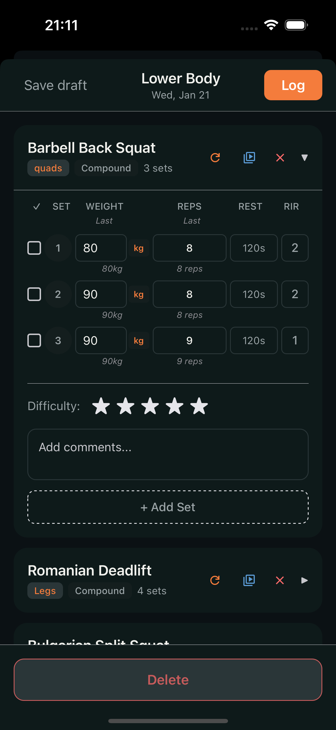Image resolution: width=336 pixels, height=730 pixels.
Task: Switch weight unit for set 3
Action: [x=139, y=340]
